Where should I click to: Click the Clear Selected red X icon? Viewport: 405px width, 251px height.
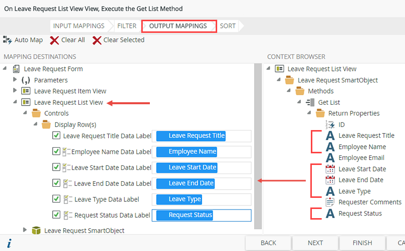[x=96, y=40]
